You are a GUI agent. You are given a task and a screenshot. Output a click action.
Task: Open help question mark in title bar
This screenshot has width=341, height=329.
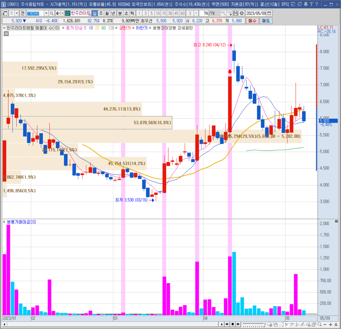click(x=316, y=4)
